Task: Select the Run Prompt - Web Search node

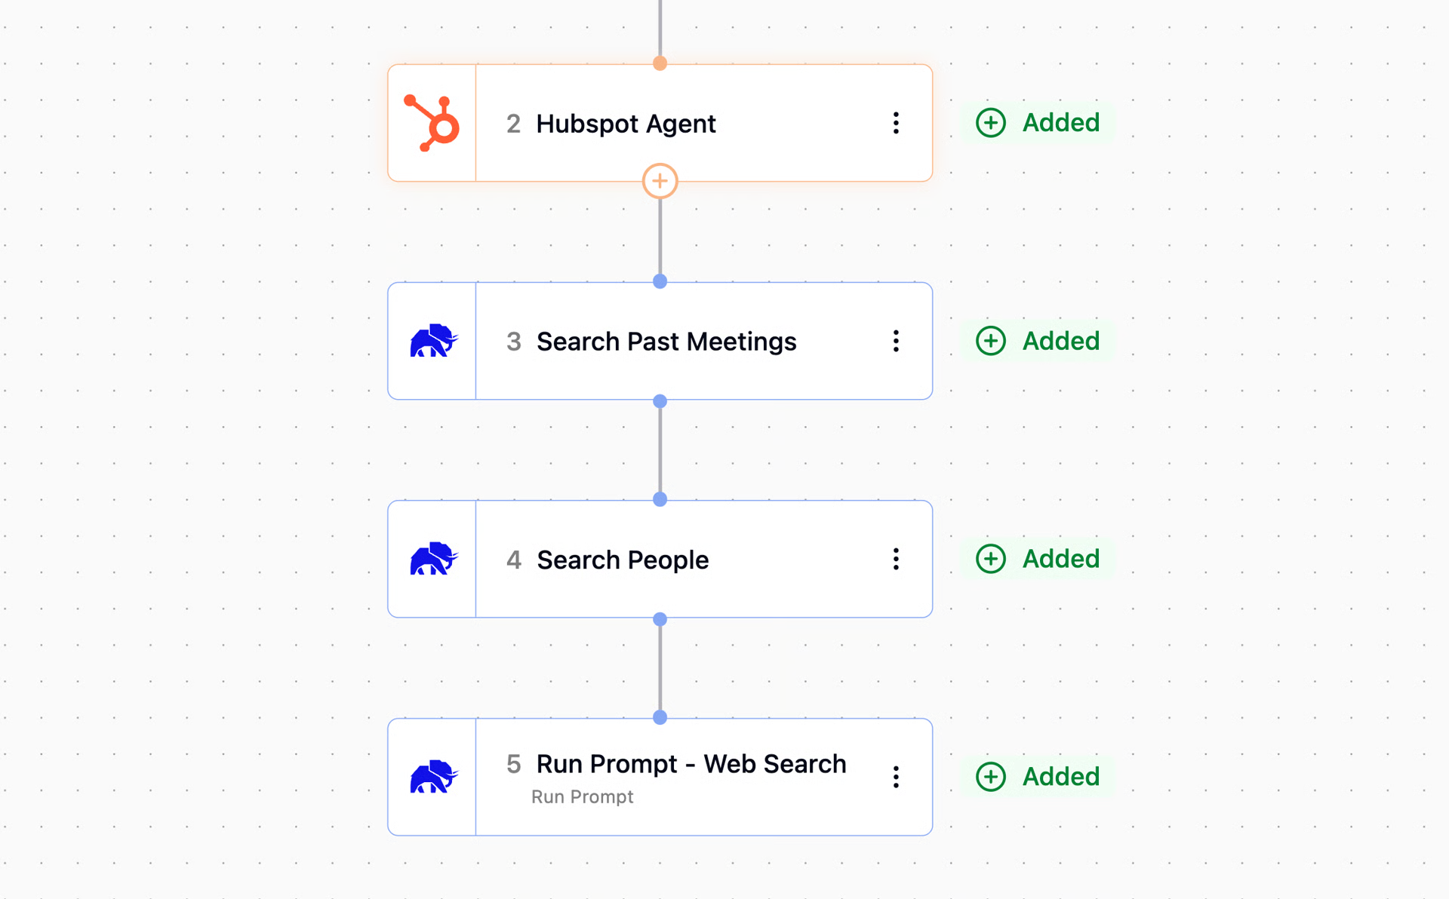Action: point(660,777)
